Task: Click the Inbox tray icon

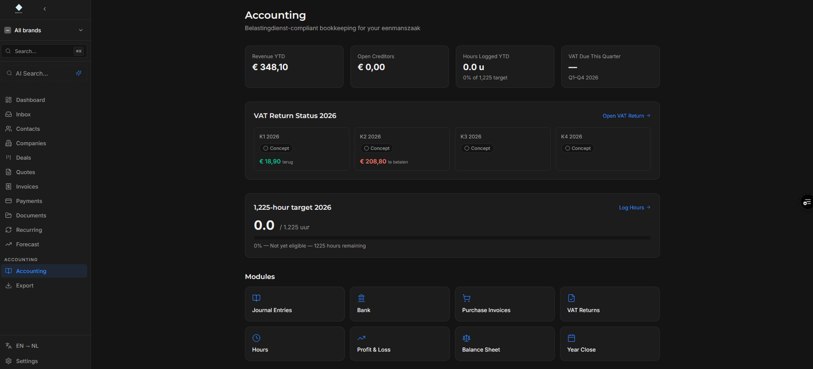Action: click(x=9, y=114)
